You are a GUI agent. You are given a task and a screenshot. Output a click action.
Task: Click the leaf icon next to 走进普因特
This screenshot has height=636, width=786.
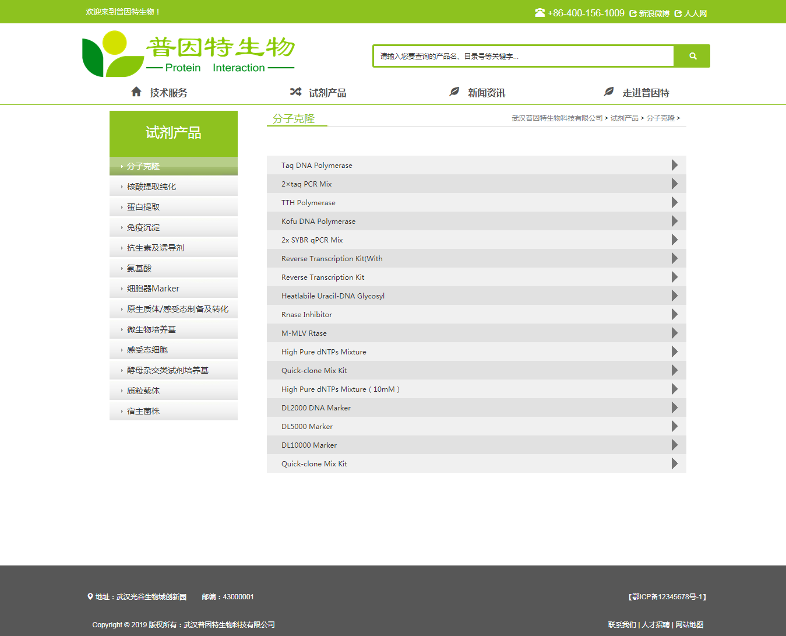[609, 91]
